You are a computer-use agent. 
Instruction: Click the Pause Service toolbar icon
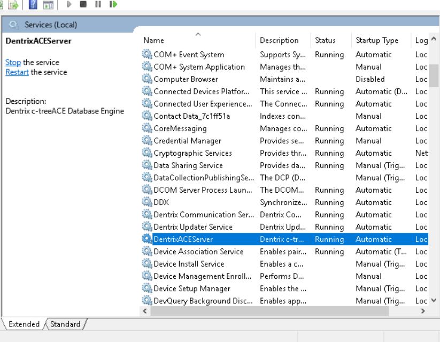[98, 4]
